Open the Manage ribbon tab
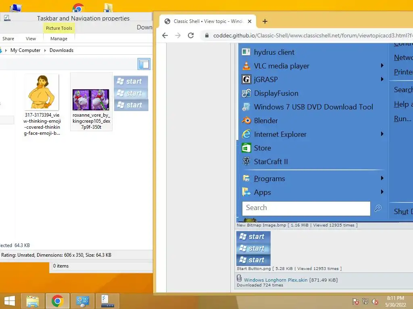413x309 pixels. coord(59,39)
